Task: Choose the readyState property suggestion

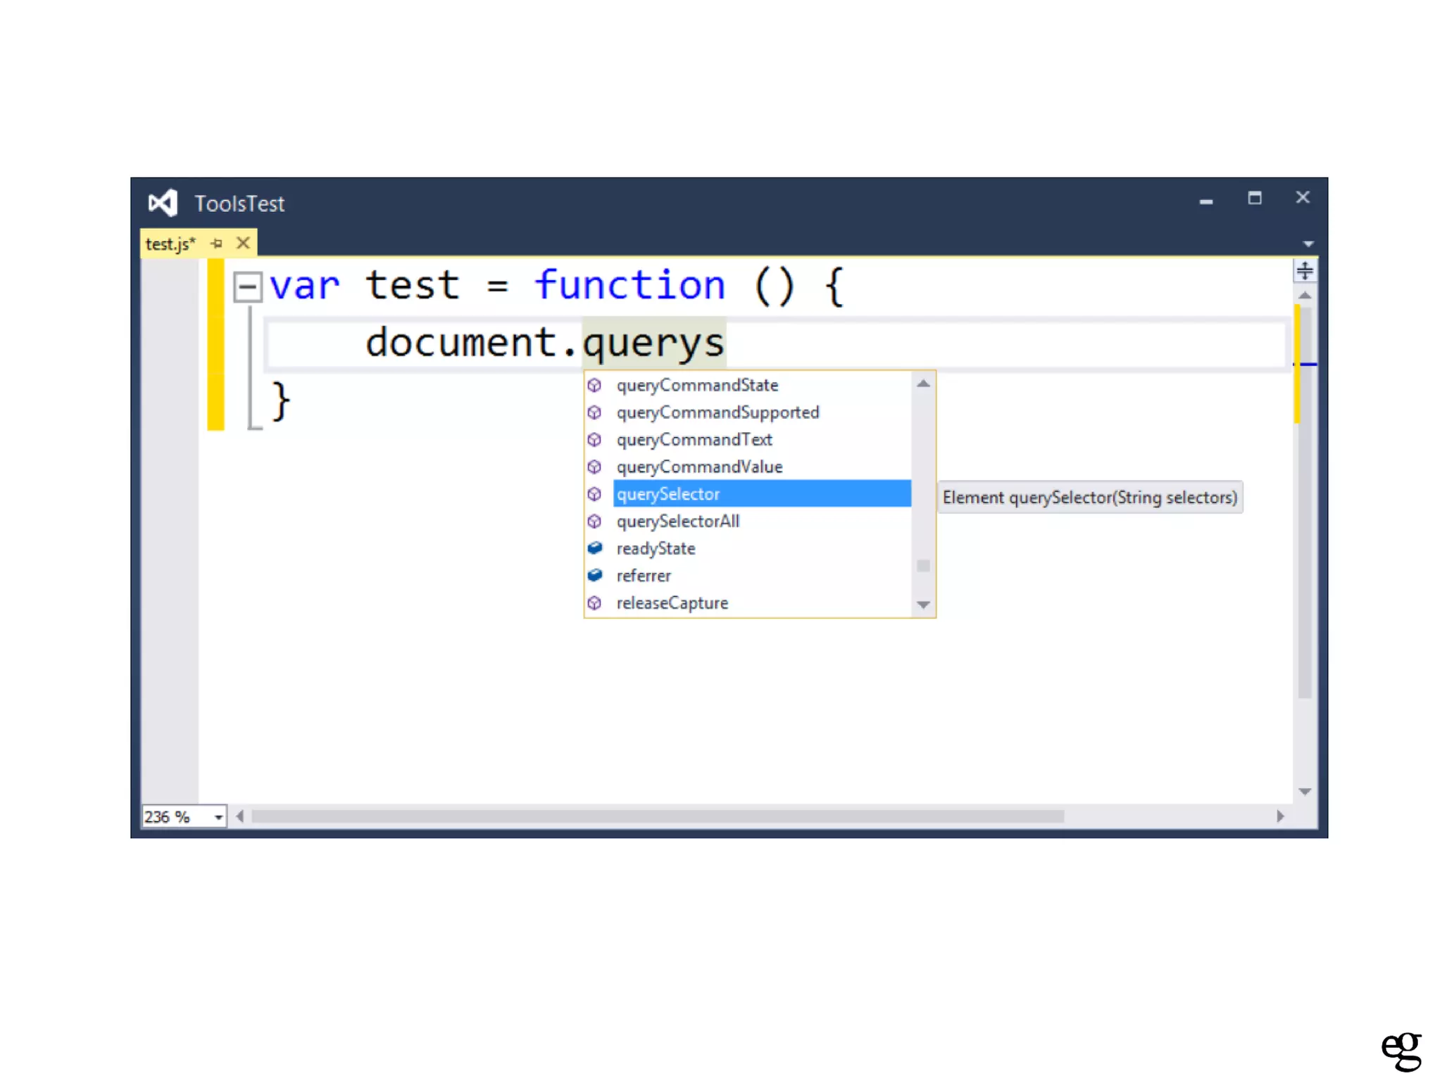Action: (x=656, y=548)
